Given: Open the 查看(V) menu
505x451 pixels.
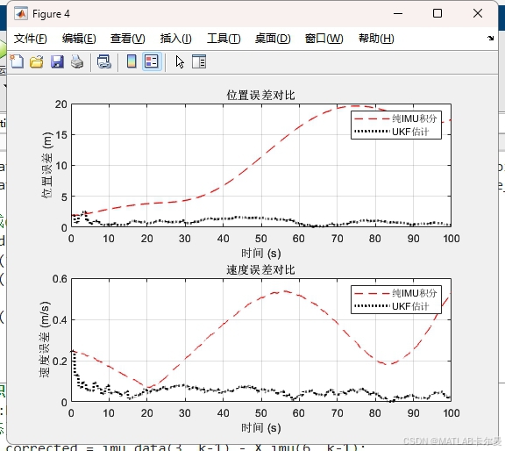Looking at the screenshot, I should [x=127, y=39].
